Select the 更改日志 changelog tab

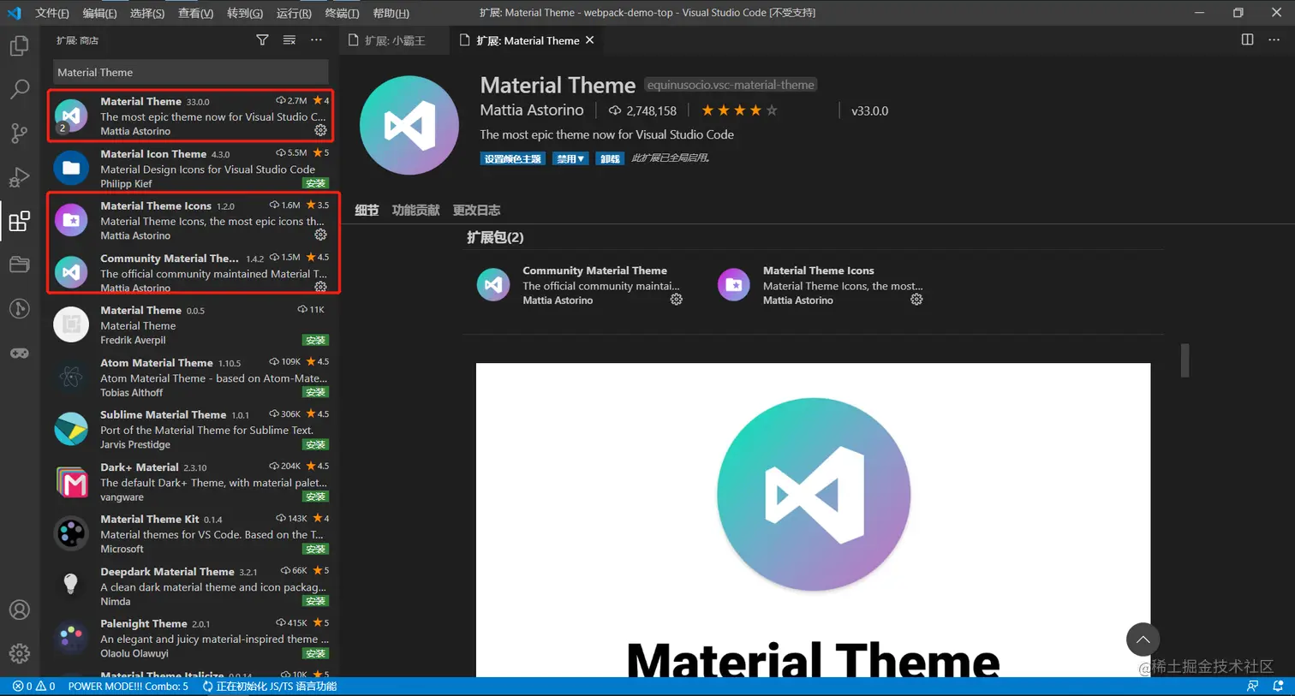click(476, 210)
